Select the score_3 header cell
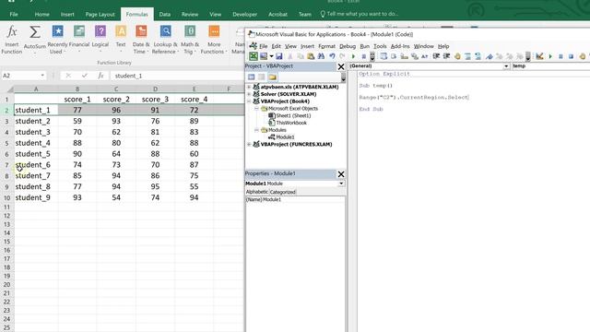 click(x=155, y=100)
